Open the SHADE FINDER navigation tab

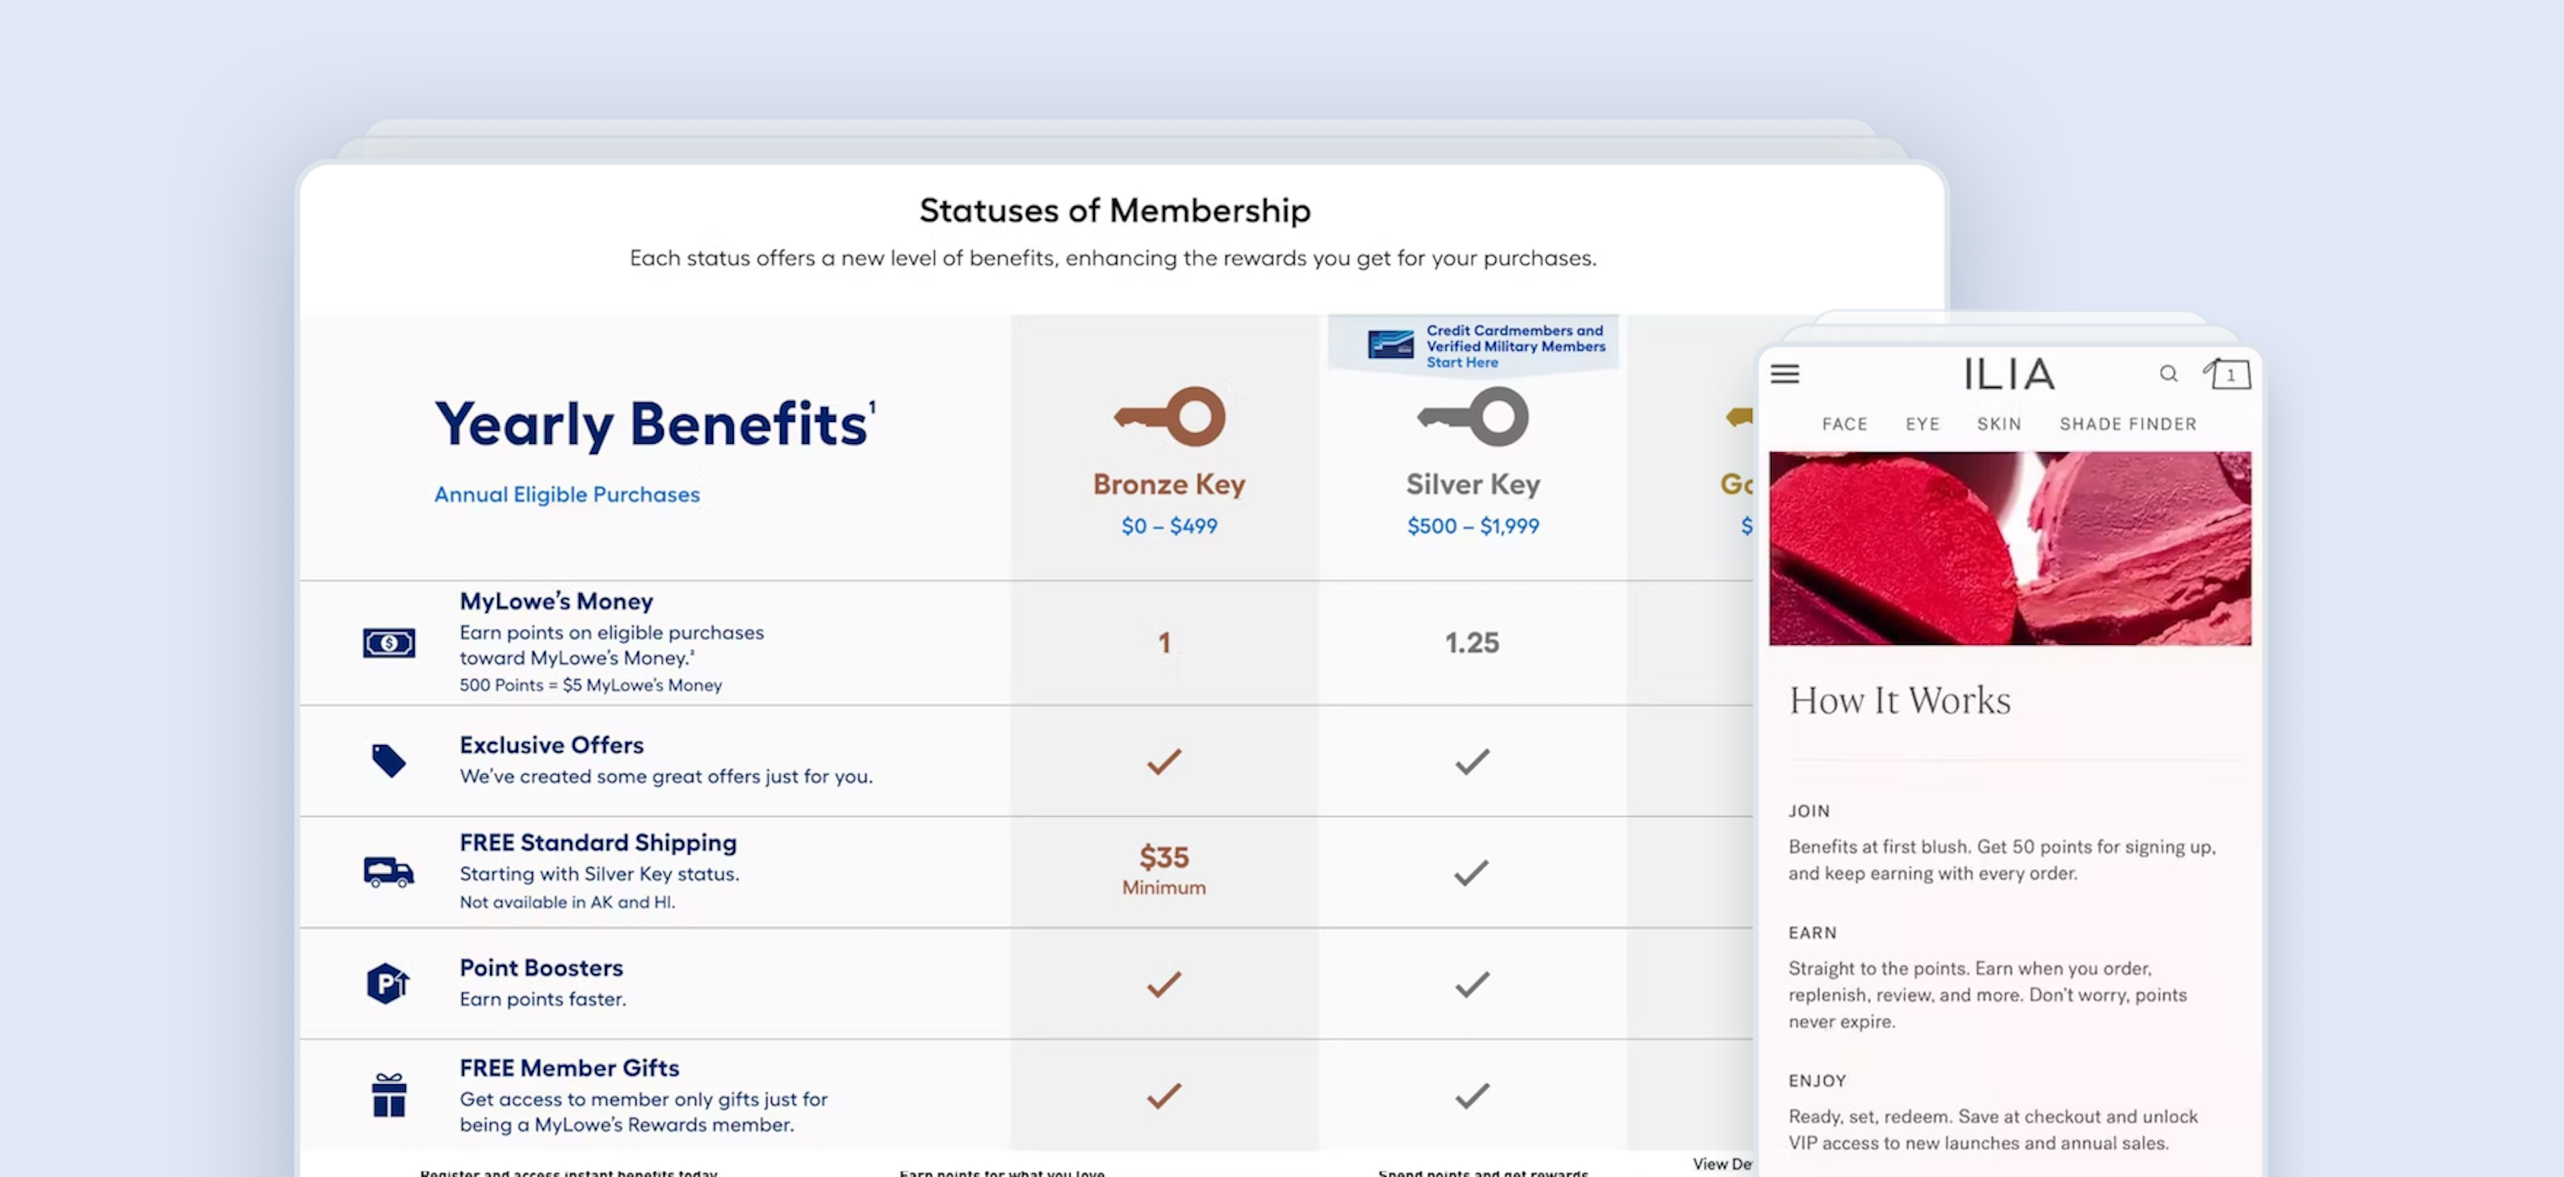[2127, 424]
